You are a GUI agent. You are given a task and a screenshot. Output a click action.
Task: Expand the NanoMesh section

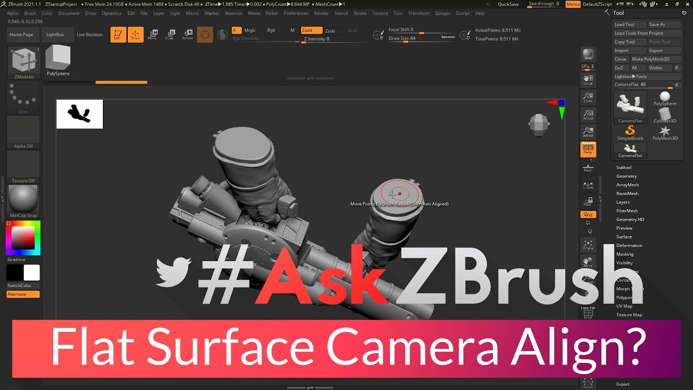click(627, 193)
